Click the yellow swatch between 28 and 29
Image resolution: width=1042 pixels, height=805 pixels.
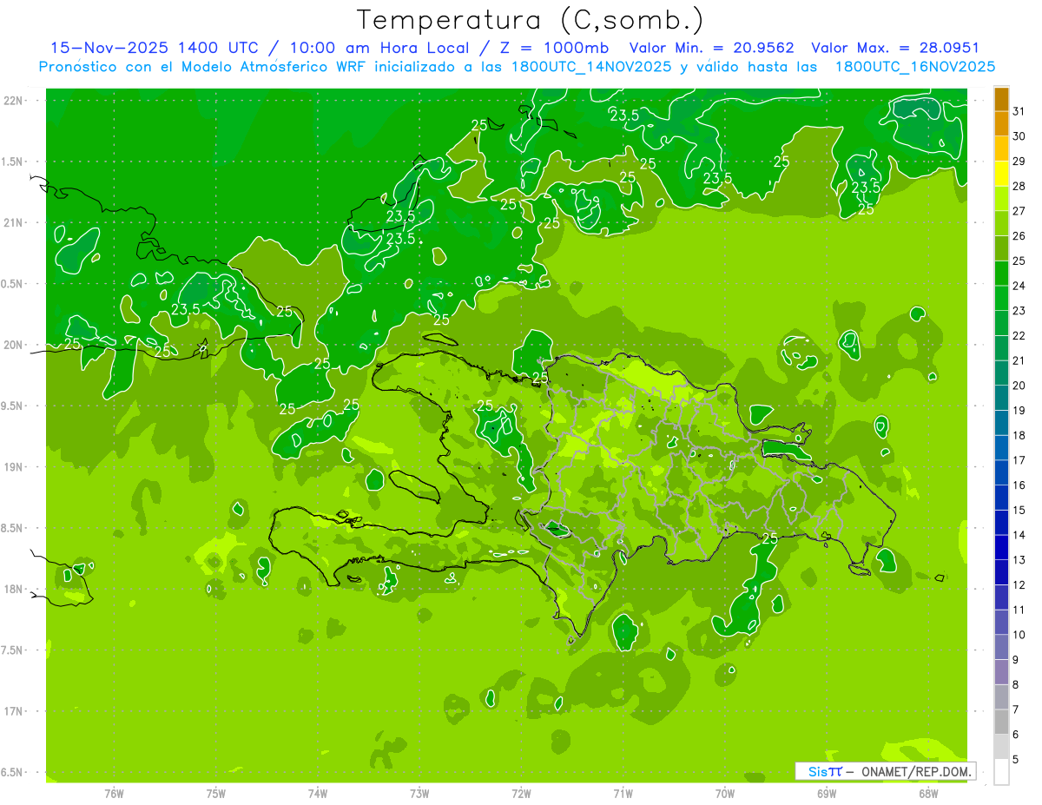(x=1001, y=175)
